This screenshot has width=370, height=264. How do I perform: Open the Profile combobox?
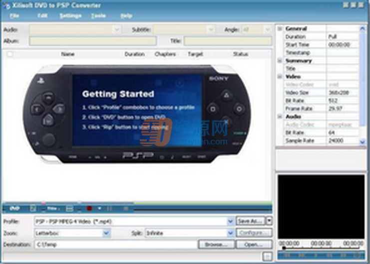[230, 221]
